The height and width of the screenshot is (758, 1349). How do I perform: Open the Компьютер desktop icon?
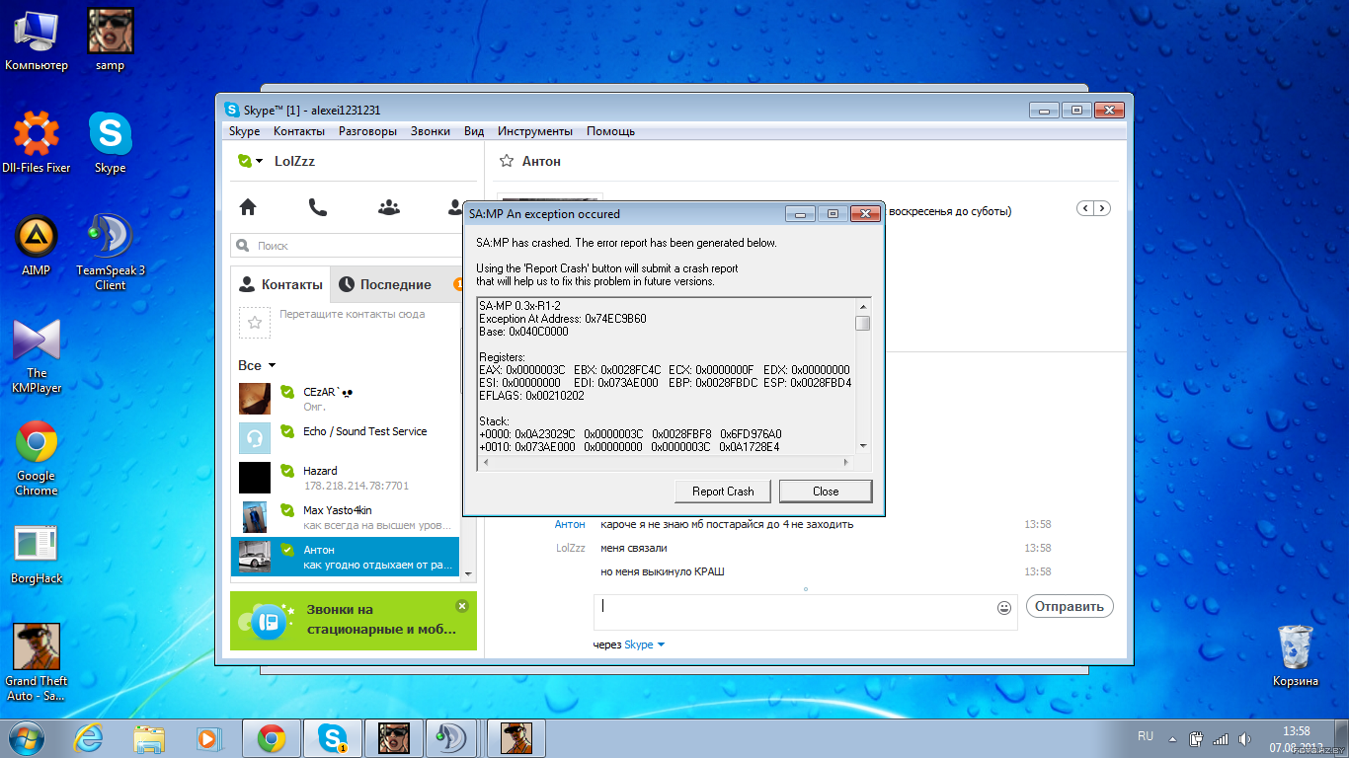(37, 40)
